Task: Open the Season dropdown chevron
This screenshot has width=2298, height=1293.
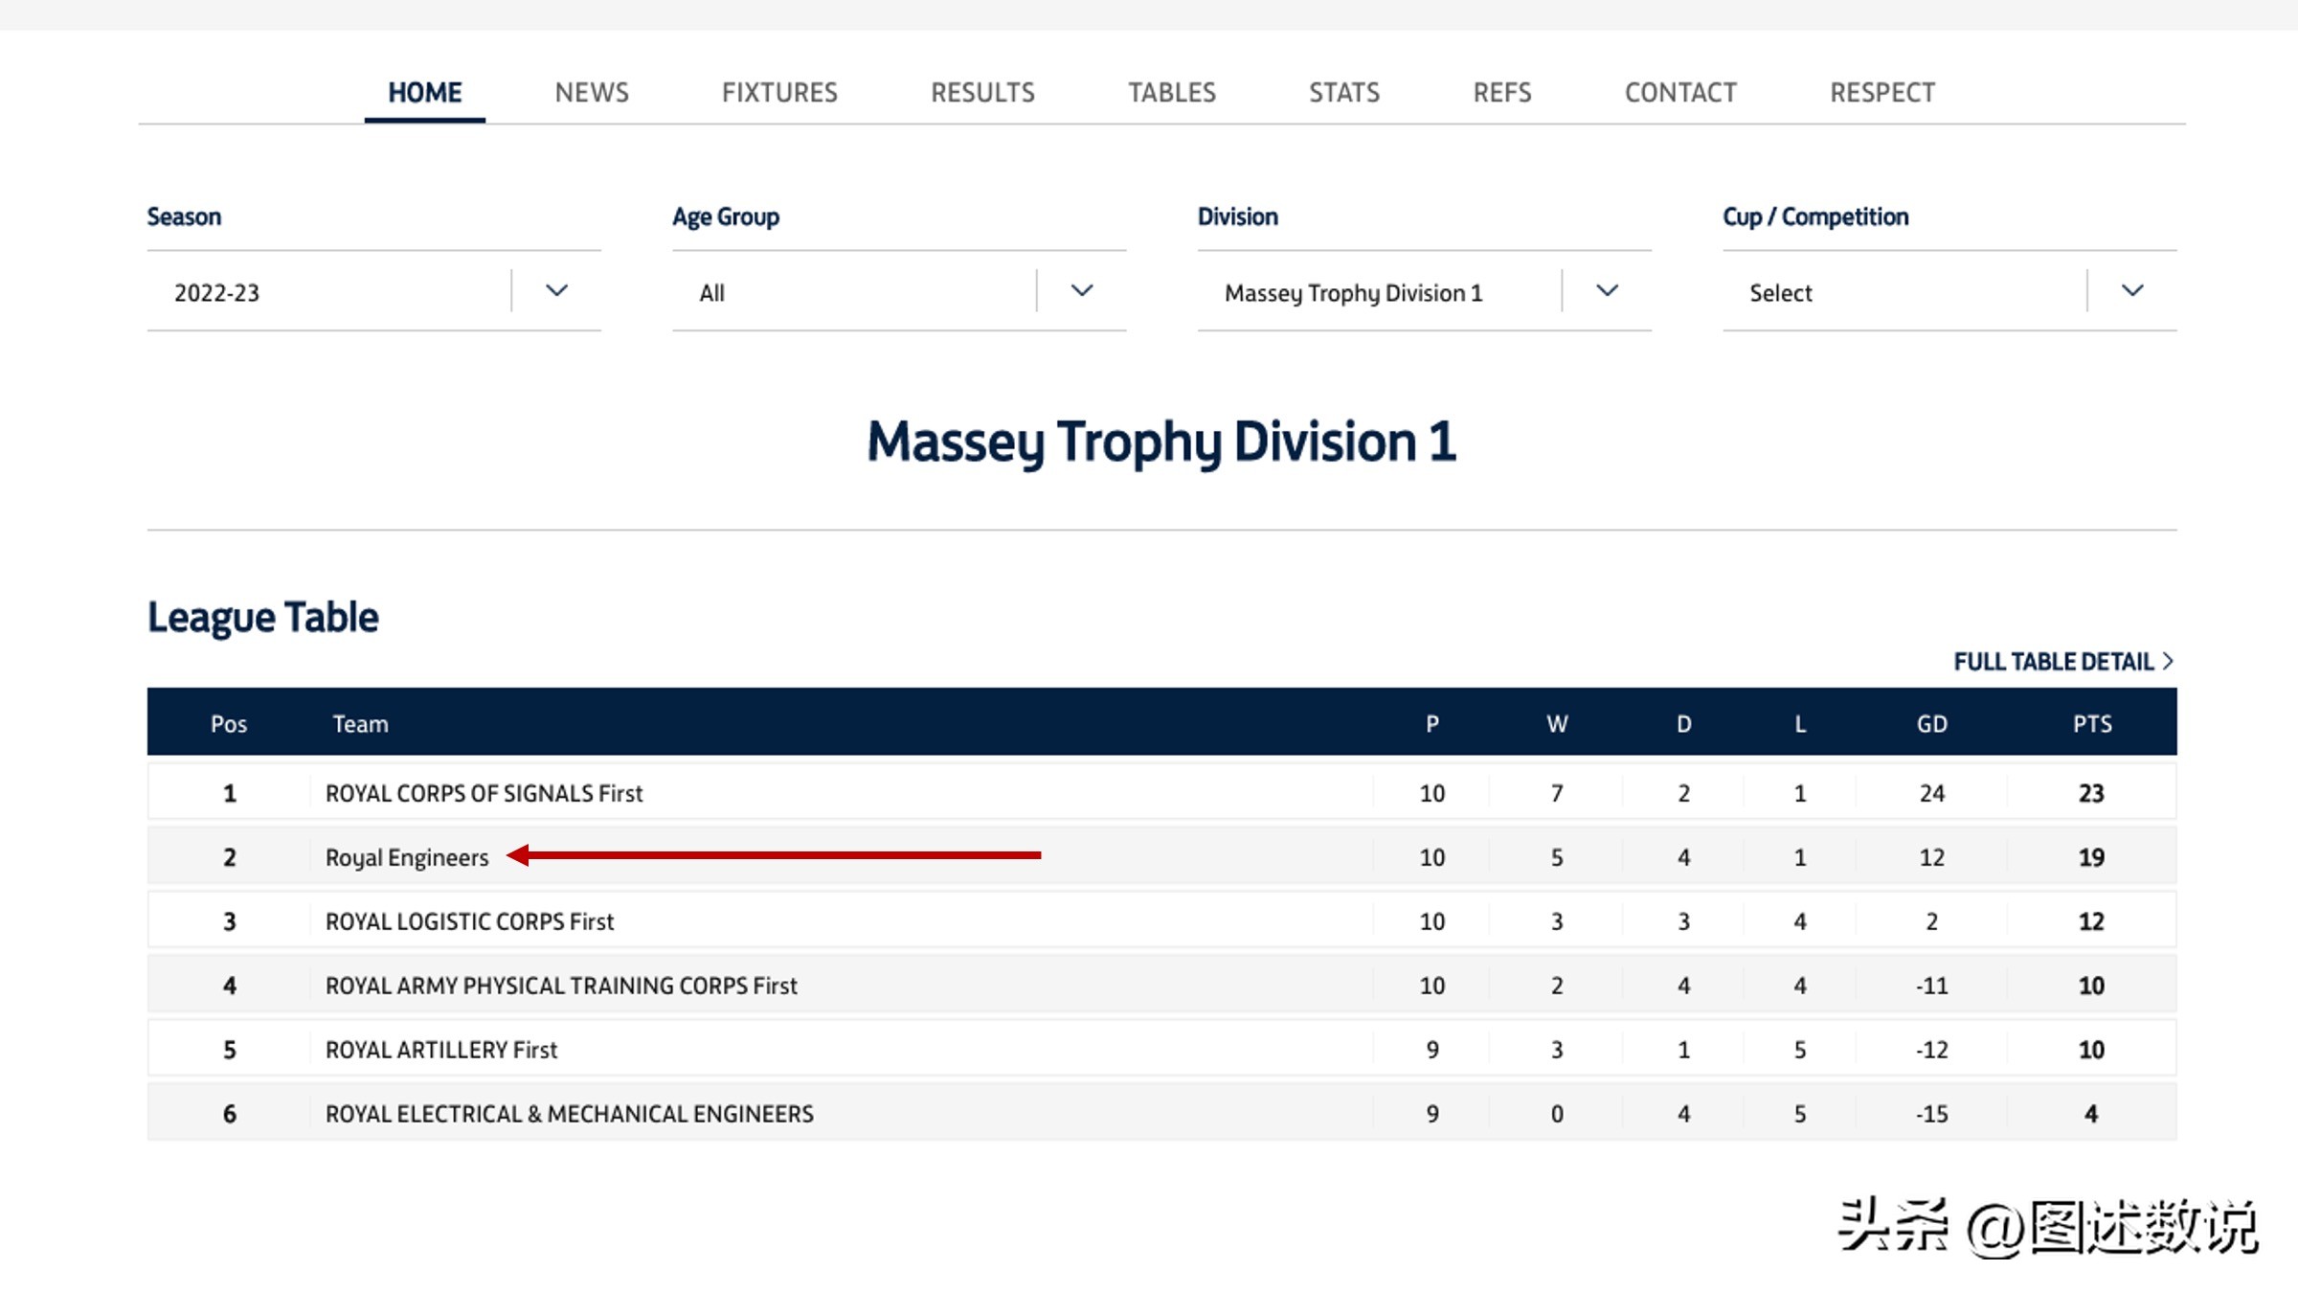Action: click(556, 290)
